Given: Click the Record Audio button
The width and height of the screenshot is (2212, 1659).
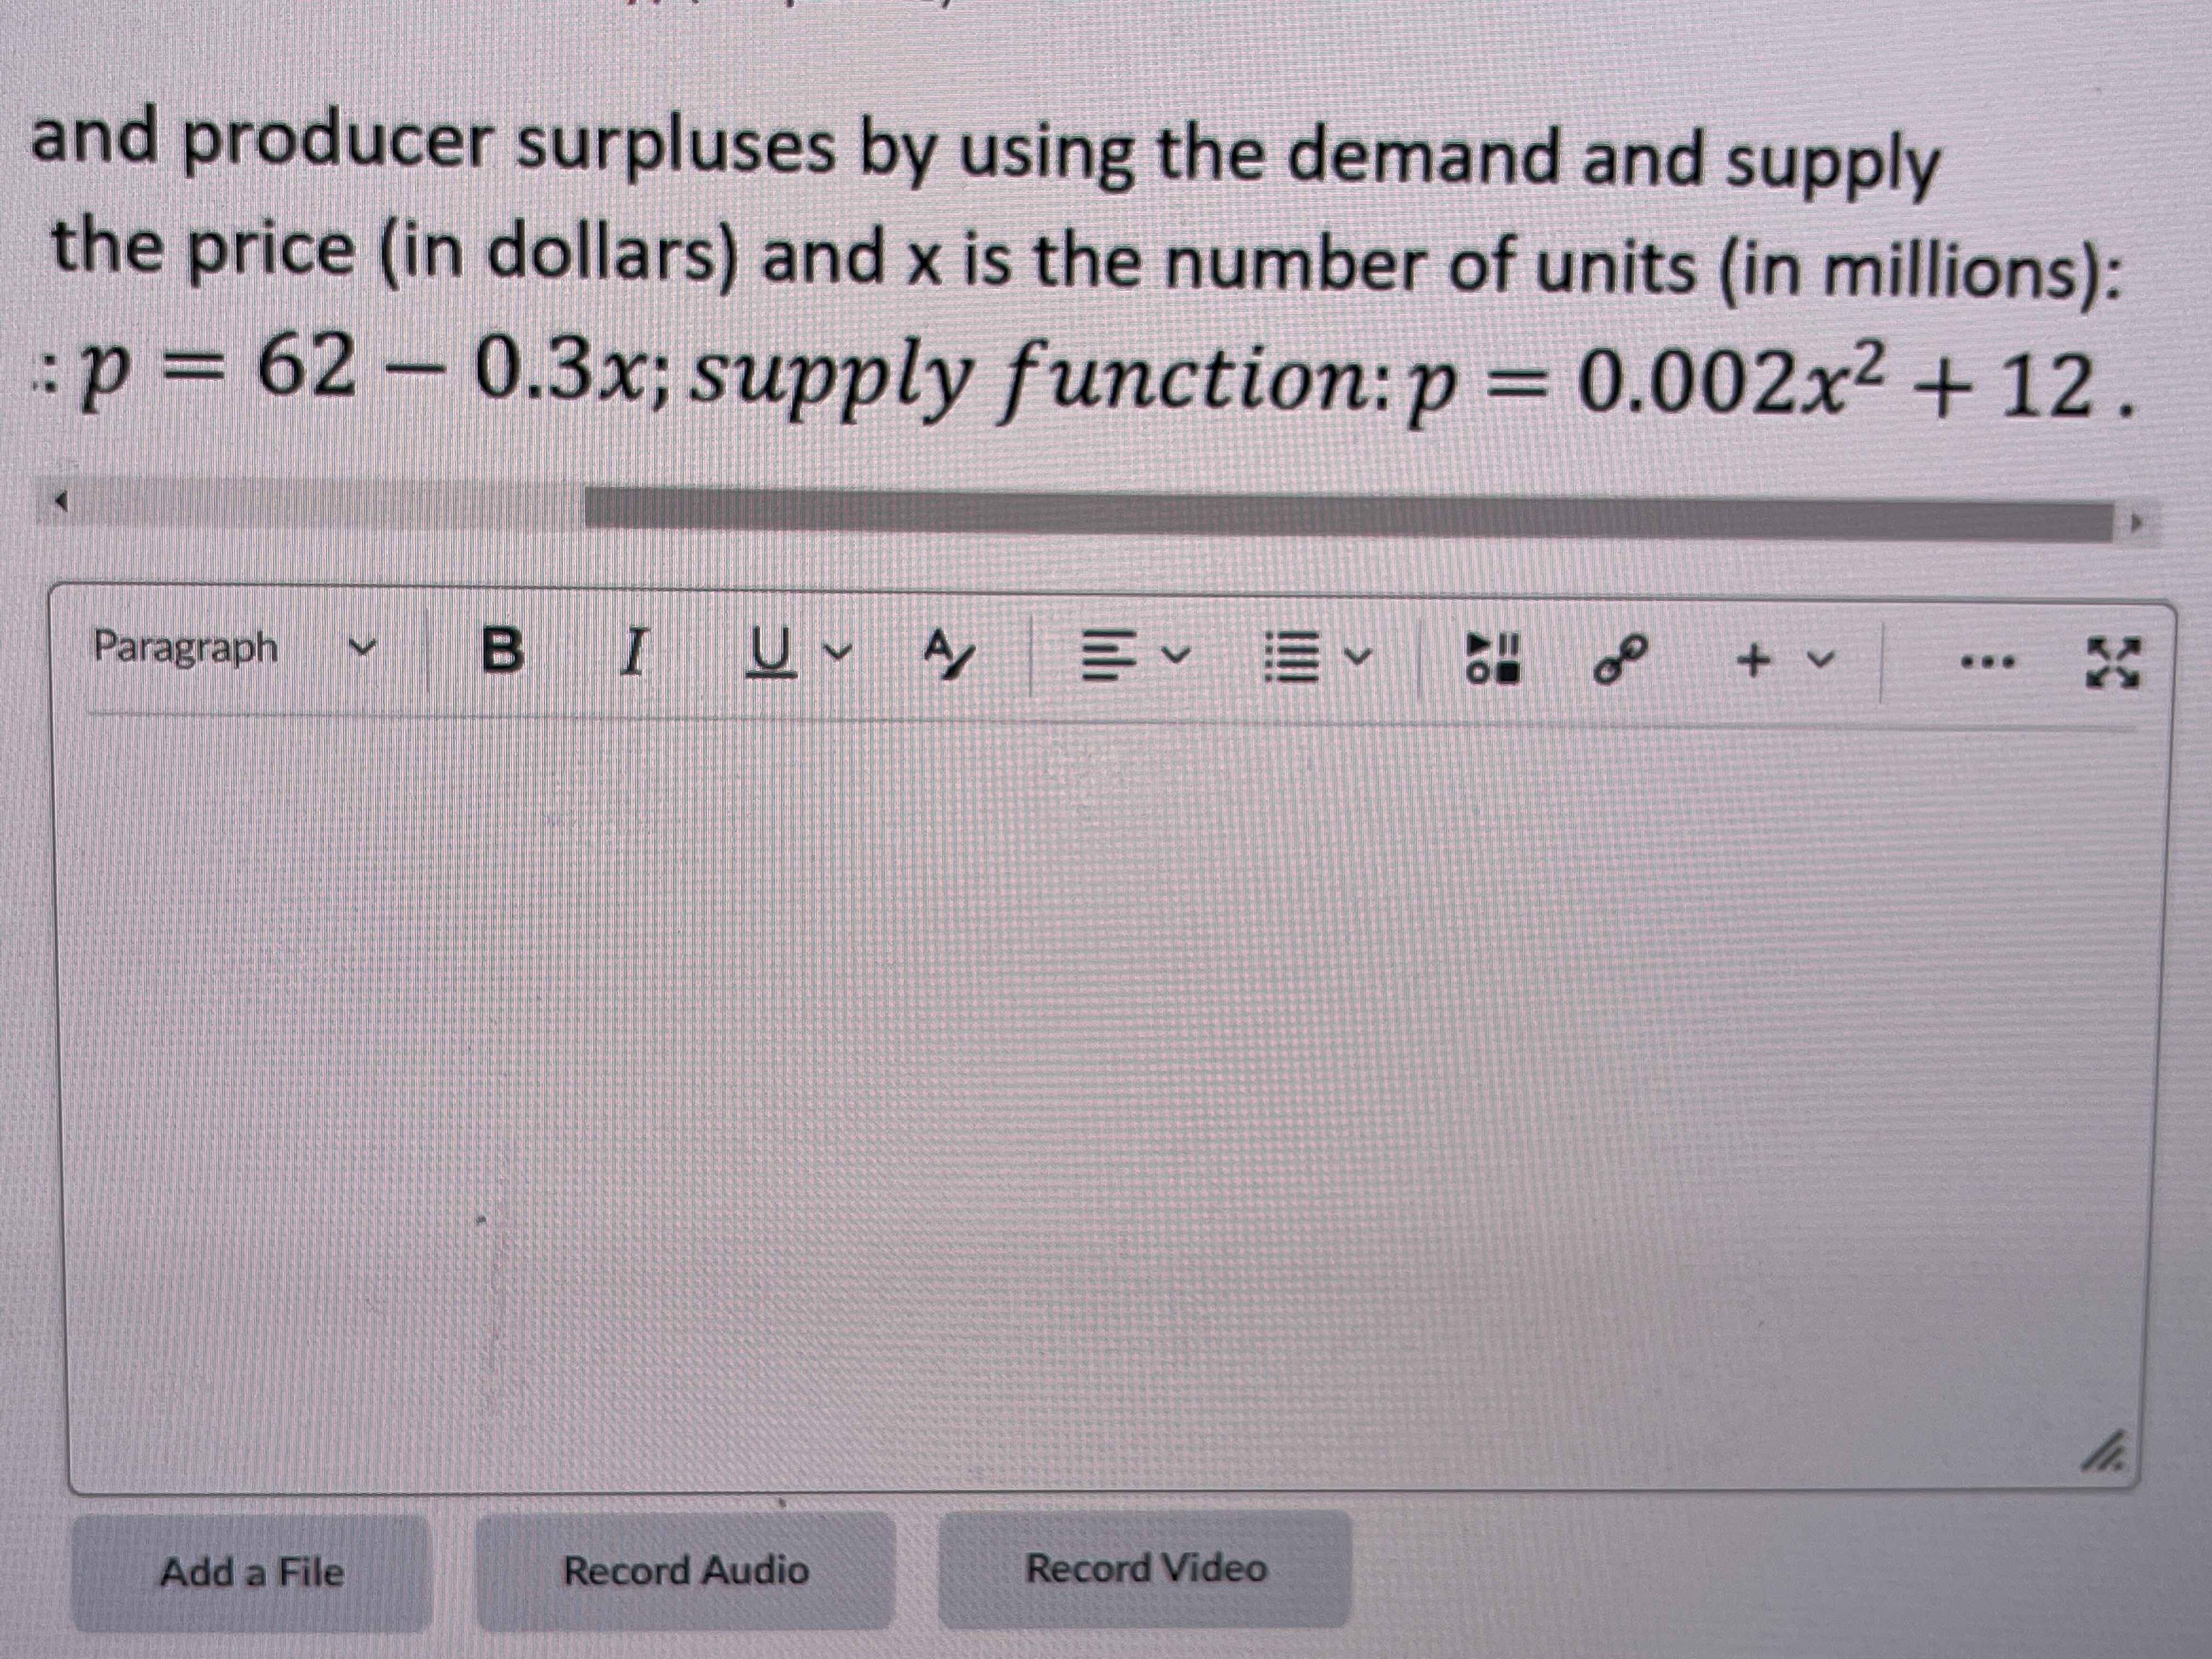Looking at the screenshot, I should point(685,1570).
